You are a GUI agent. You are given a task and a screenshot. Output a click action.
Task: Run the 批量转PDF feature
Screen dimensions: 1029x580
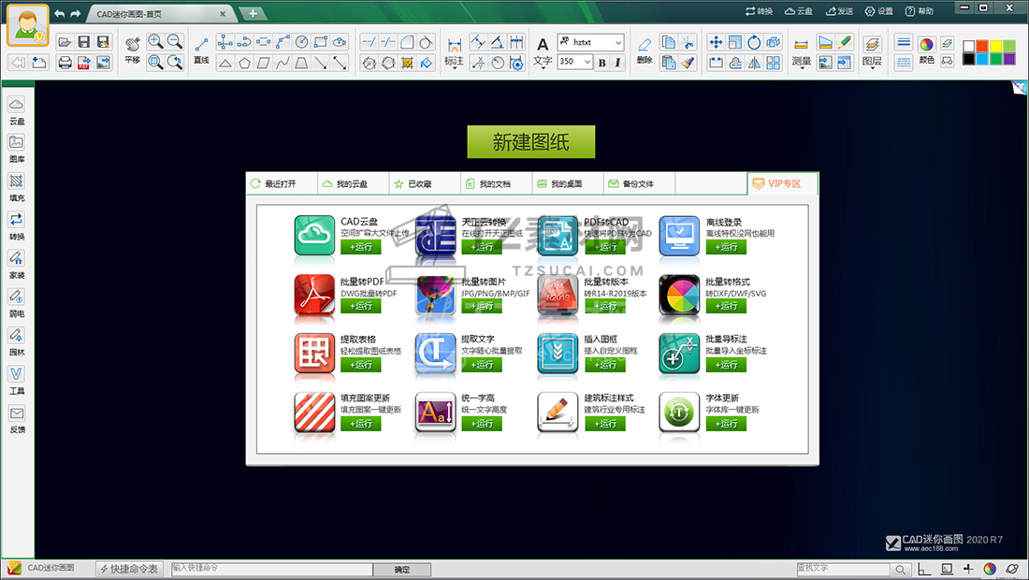[x=361, y=307]
